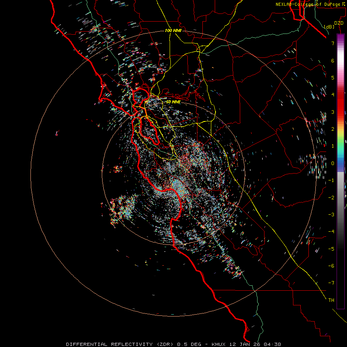Click the "5" value on the color scale
The width and height of the screenshot is (347, 347).
coord(333,77)
